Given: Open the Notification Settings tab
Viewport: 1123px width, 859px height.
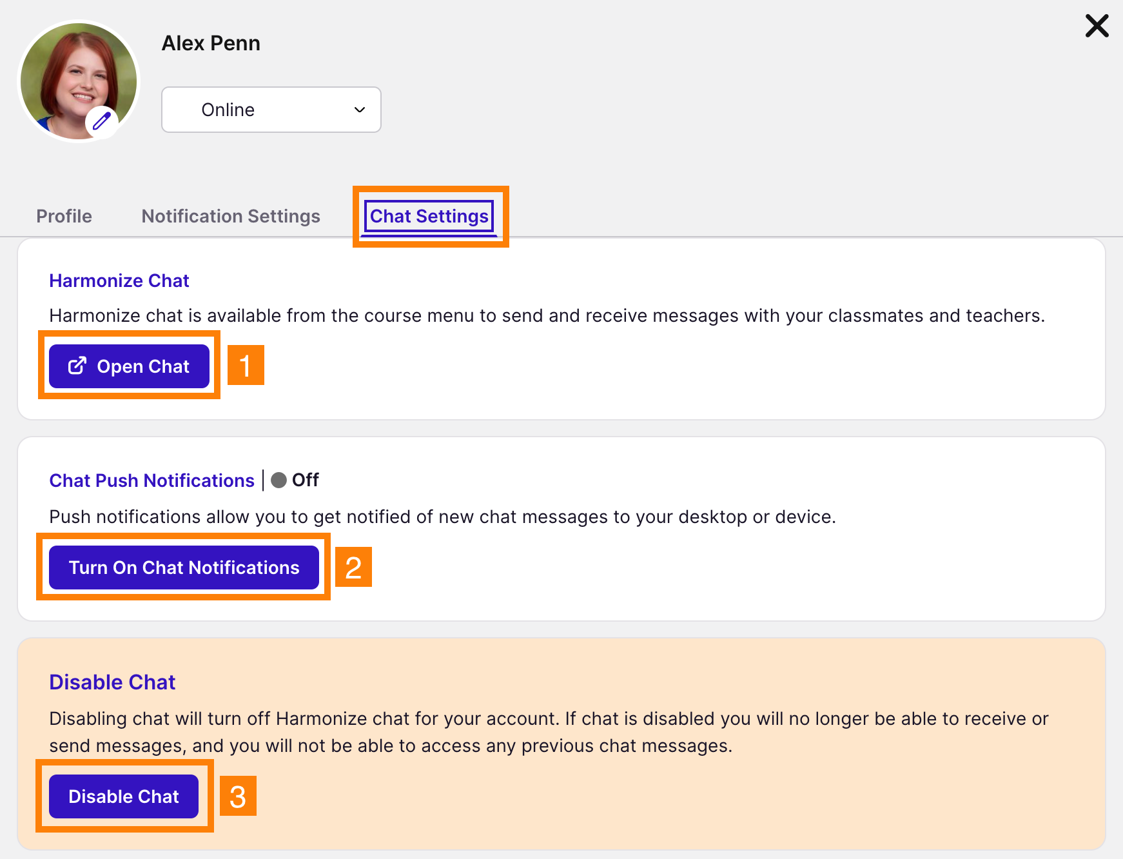Looking at the screenshot, I should 231,216.
